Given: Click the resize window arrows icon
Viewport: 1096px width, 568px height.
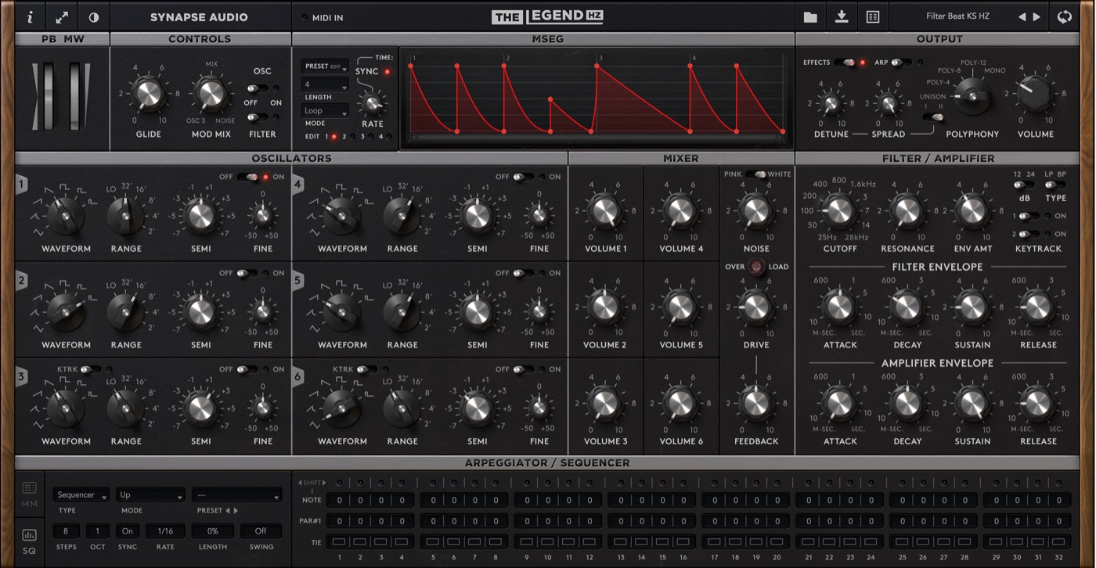Looking at the screenshot, I should [62, 16].
